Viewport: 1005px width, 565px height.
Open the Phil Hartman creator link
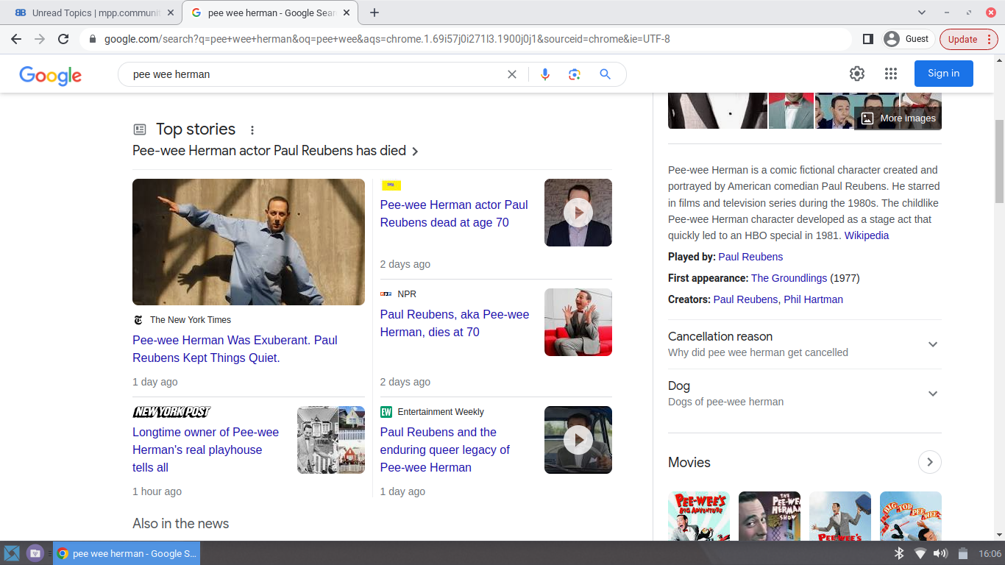click(813, 299)
